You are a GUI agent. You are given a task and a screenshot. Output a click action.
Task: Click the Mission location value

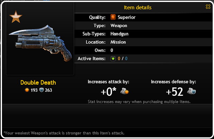click(x=118, y=42)
